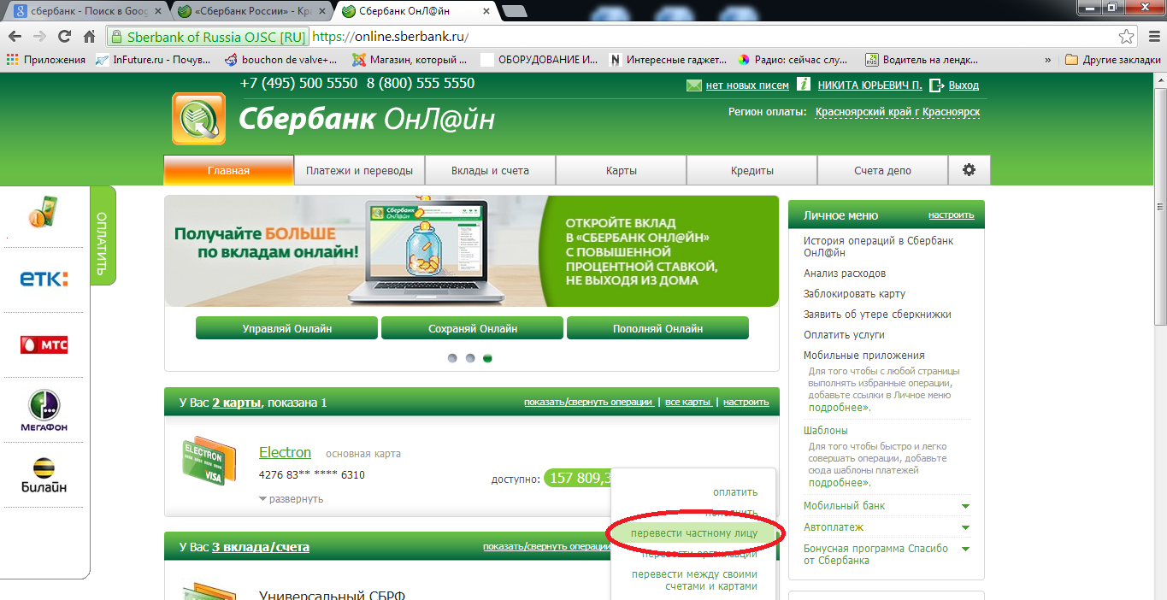Image resolution: width=1167 pixels, height=600 pixels.
Task: Open the нет новых писем link
Action: tap(747, 85)
